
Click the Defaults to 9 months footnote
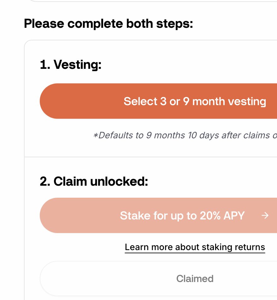[x=185, y=135]
